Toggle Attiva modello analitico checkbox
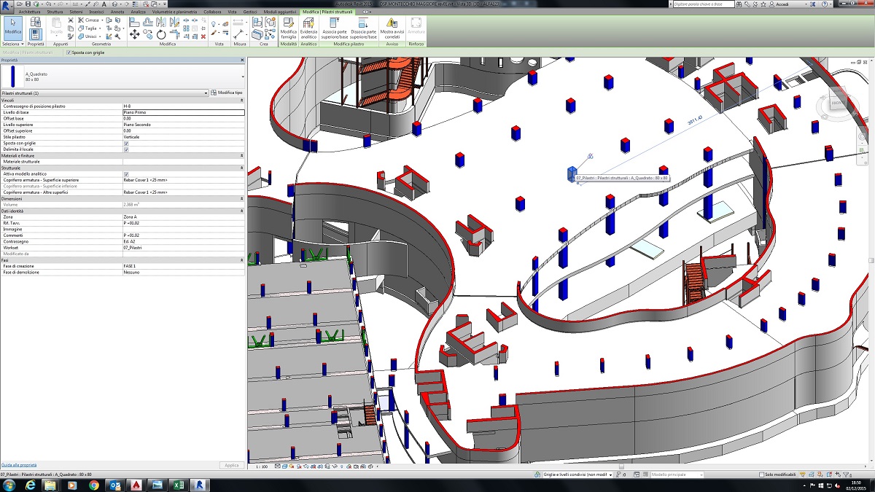 point(126,174)
